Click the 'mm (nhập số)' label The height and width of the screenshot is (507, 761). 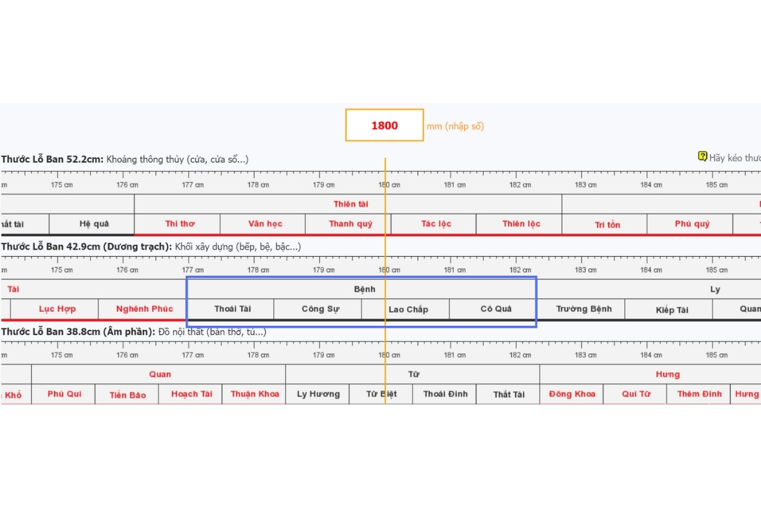tap(455, 126)
